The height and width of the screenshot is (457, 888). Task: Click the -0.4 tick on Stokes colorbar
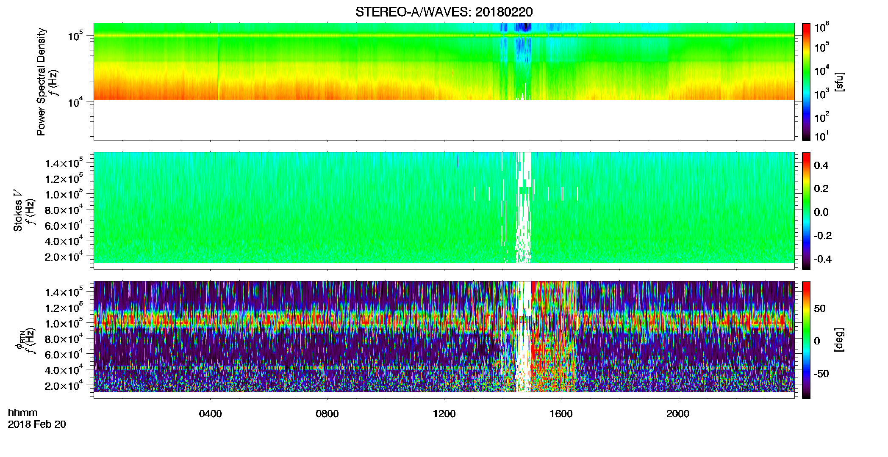pos(823,259)
